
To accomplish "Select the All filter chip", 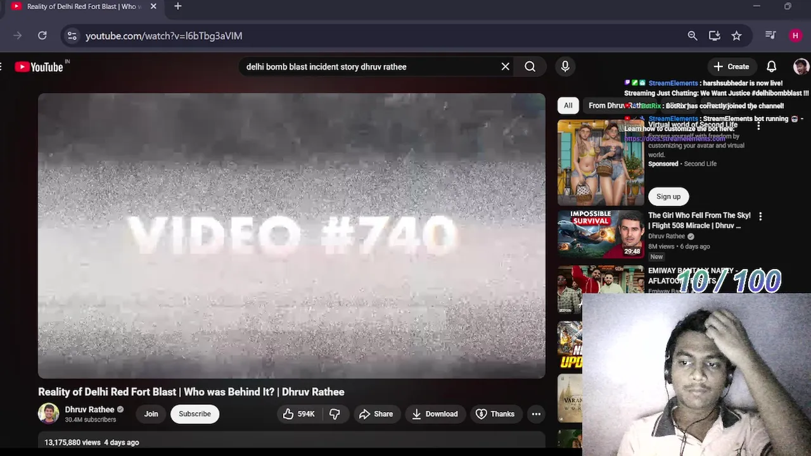I will [568, 106].
